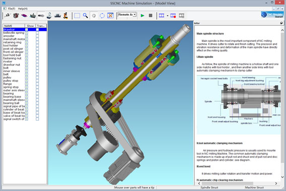
Task: Select the rectangle zoom window icon
Action: coord(77,16)
